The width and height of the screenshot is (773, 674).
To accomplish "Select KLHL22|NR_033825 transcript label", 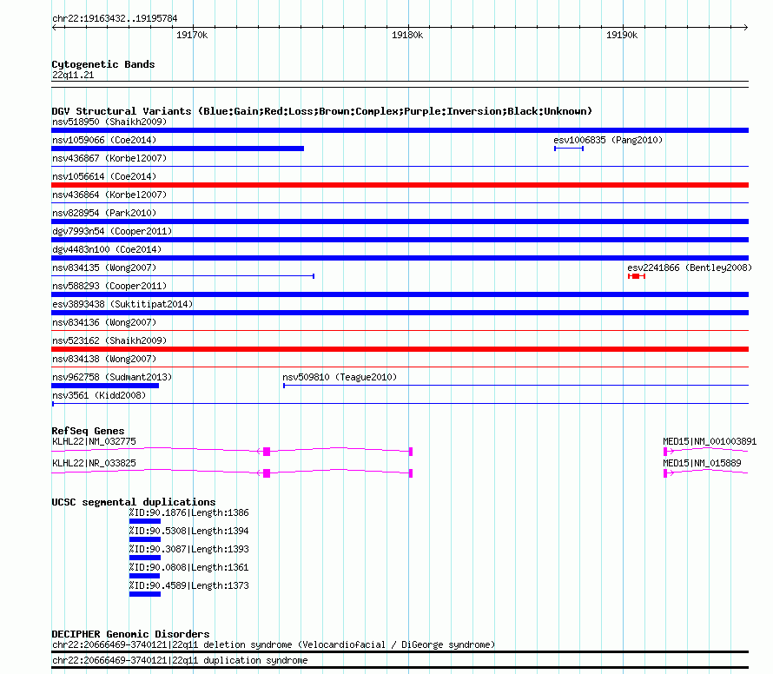I will [x=94, y=464].
